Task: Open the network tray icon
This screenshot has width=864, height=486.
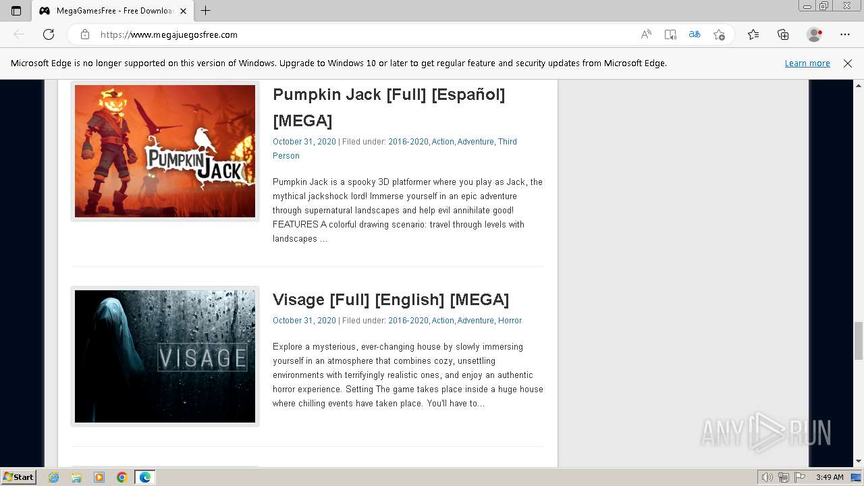Action: pos(784,477)
